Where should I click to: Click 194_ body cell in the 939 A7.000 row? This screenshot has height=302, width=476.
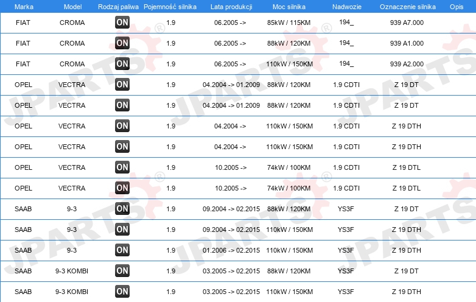point(346,22)
